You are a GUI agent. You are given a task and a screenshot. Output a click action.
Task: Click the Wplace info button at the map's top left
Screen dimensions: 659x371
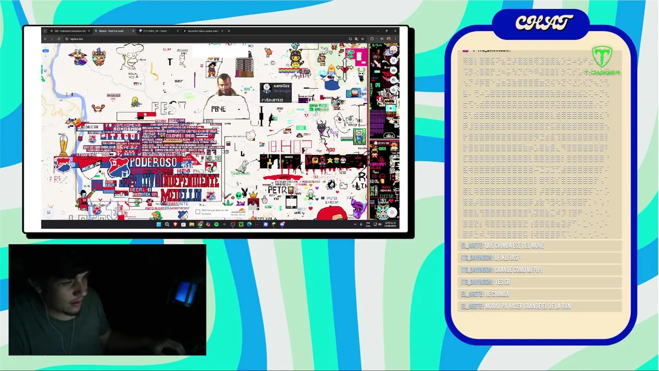[45, 48]
